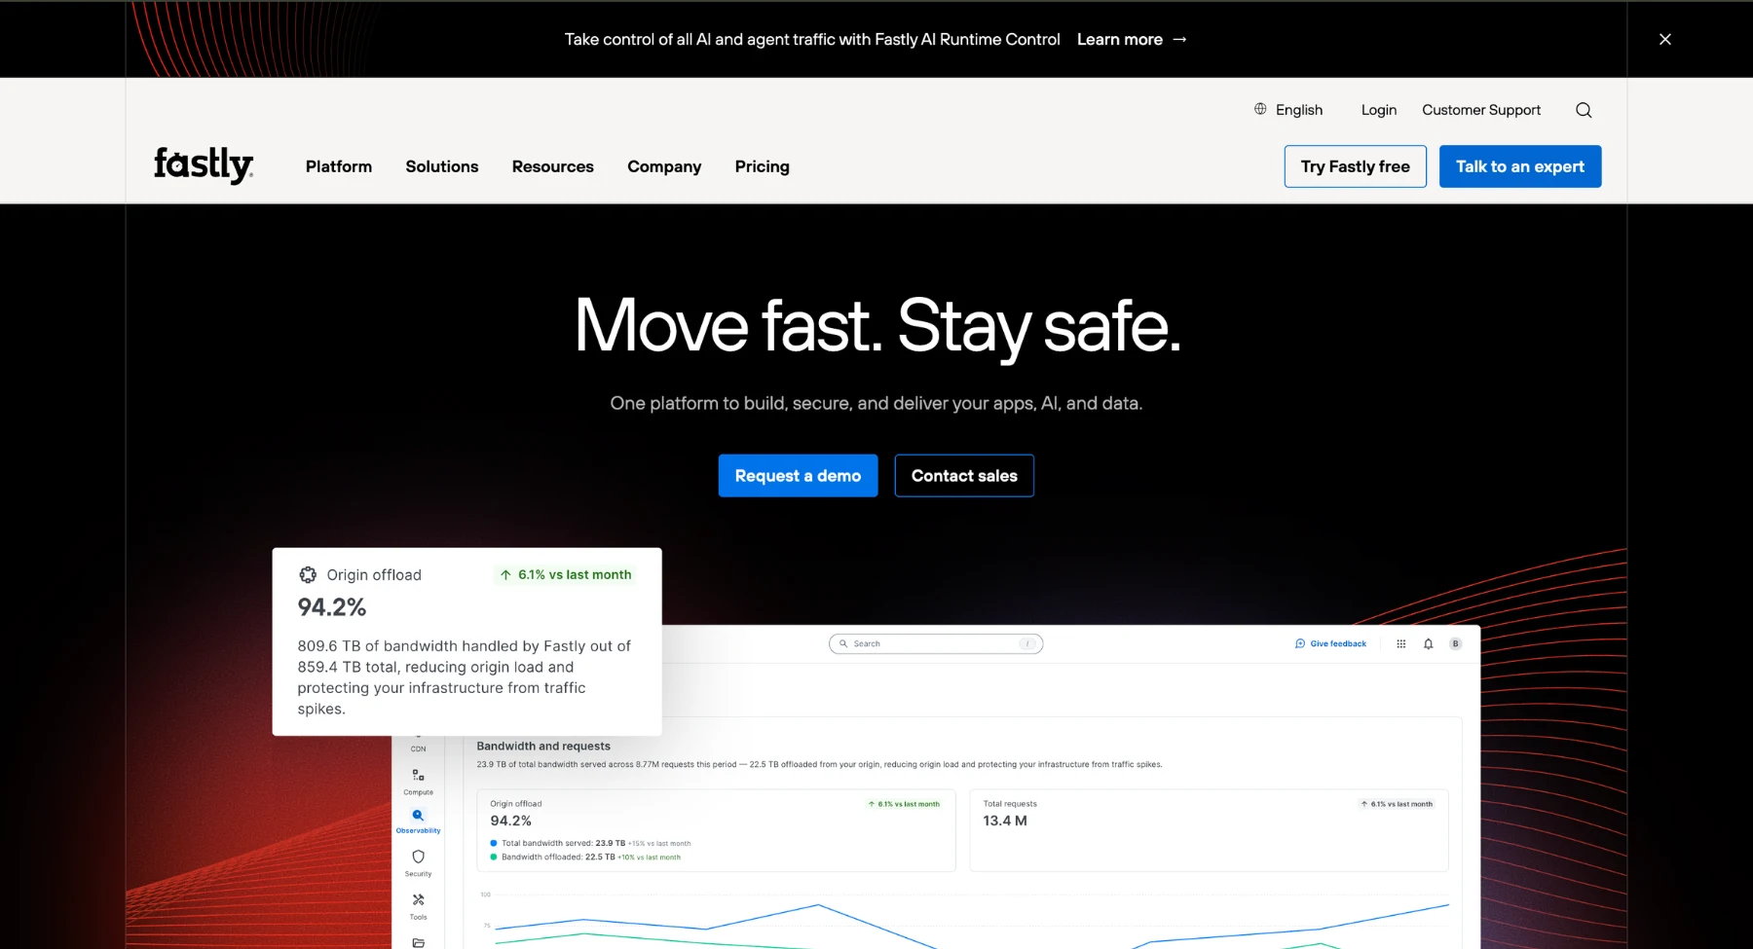Click the Fastly logo

204,165
